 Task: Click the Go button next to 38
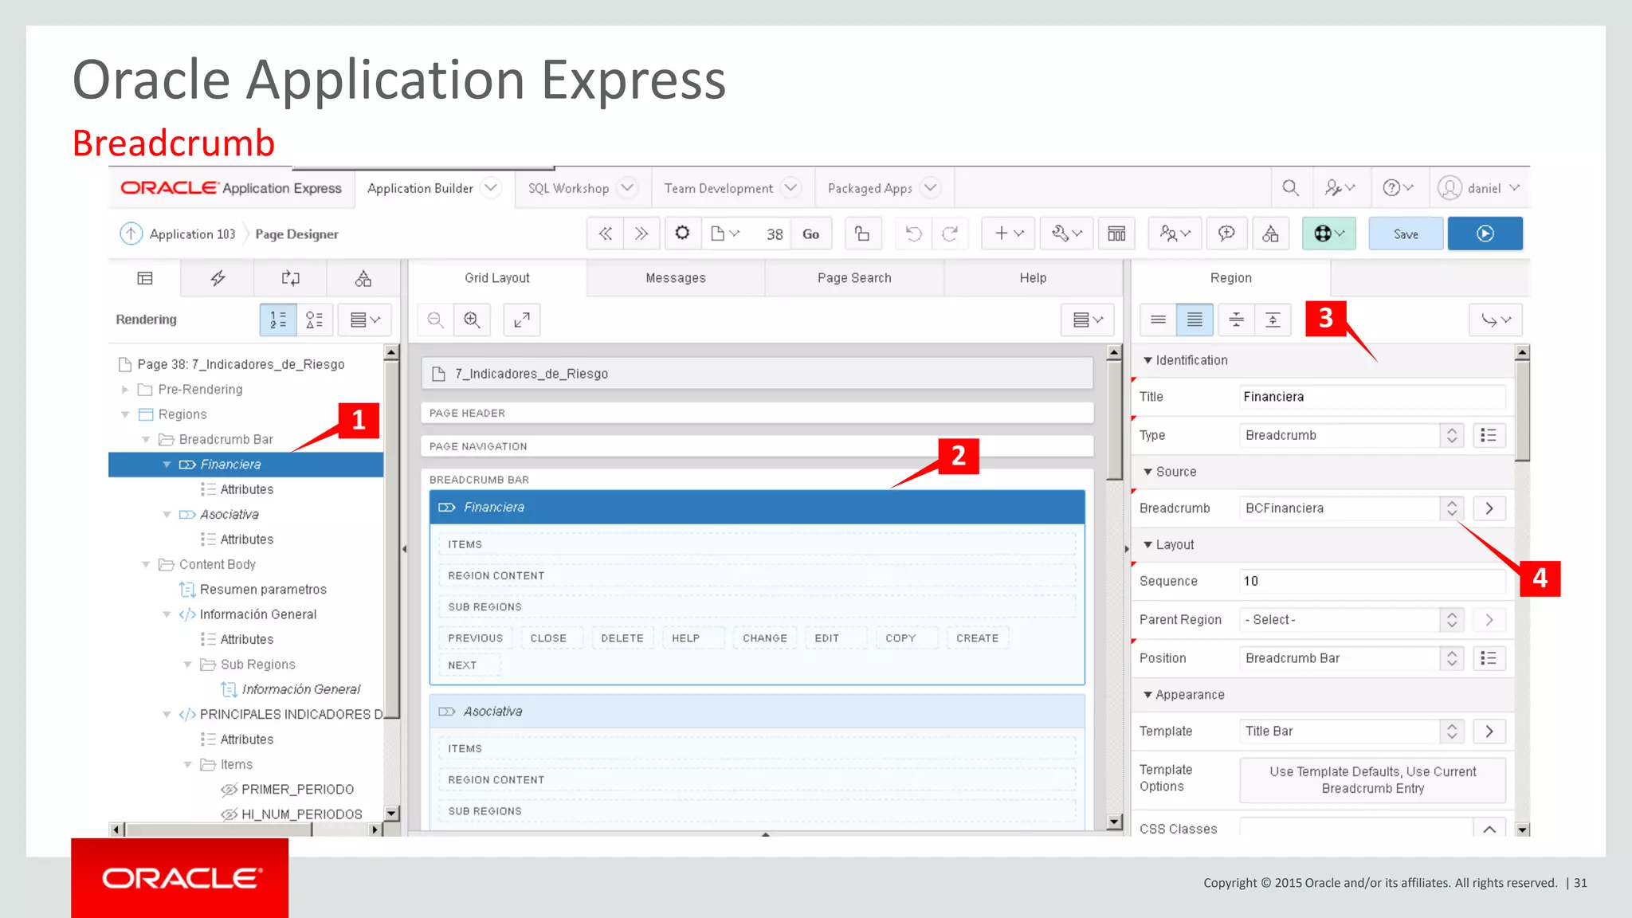pyautogui.click(x=811, y=233)
